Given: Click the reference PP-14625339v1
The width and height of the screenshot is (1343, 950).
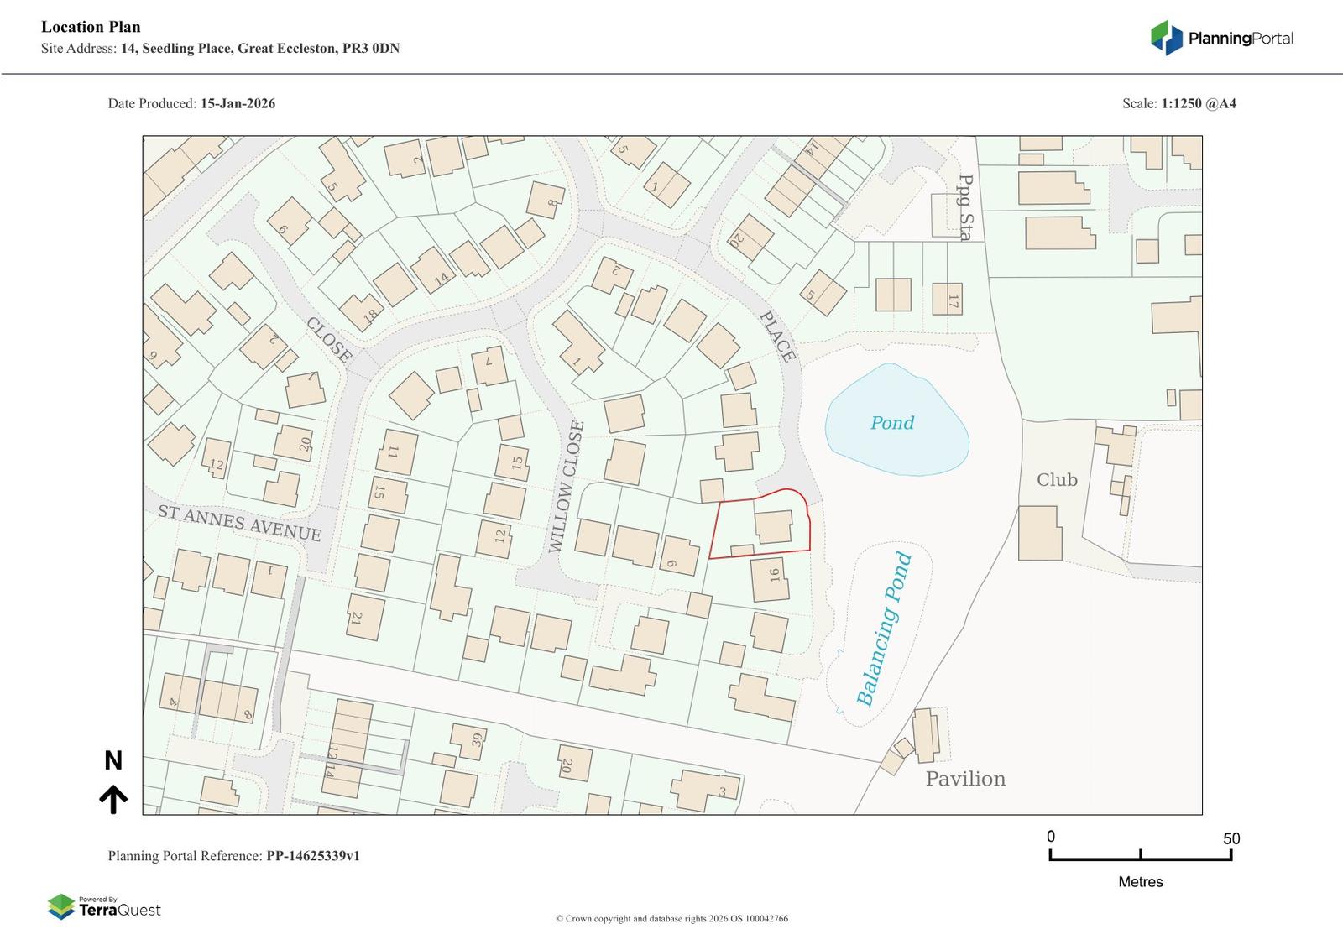Looking at the screenshot, I should pos(313,856).
